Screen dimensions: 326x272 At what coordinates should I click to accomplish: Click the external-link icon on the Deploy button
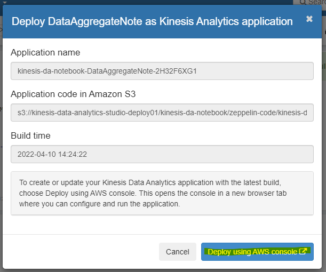[303, 252]
